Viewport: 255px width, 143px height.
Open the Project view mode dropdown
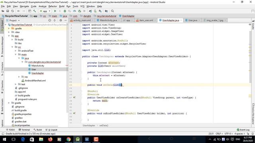click(x=13, y=20)
